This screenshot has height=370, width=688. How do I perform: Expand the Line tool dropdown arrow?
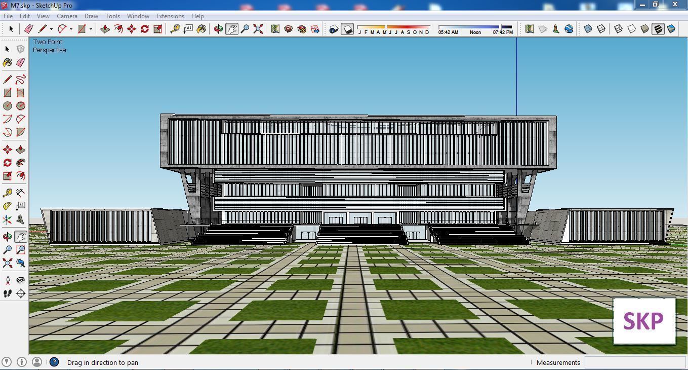coord(51,29)
